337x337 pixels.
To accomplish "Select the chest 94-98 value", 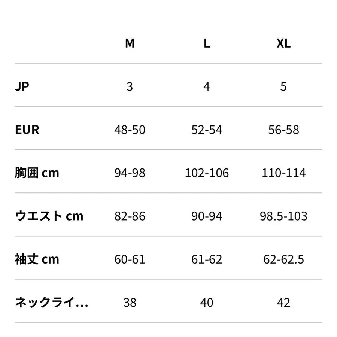I will click(130, 173).
